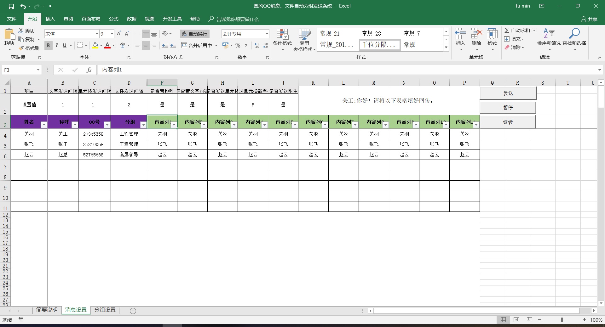605x327 pixels.
Task: Click Merge and Center (合并后居中) button
Action: point(197,45)
